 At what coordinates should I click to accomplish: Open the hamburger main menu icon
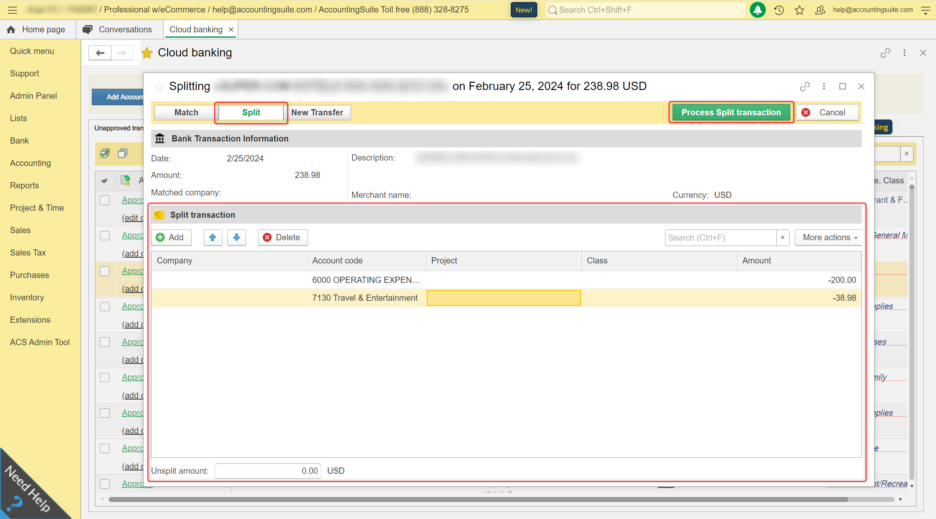[x=12, y=10]
